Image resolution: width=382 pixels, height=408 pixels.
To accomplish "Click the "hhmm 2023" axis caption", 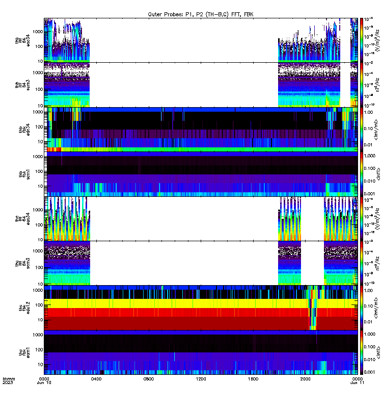I will point(9,380).
